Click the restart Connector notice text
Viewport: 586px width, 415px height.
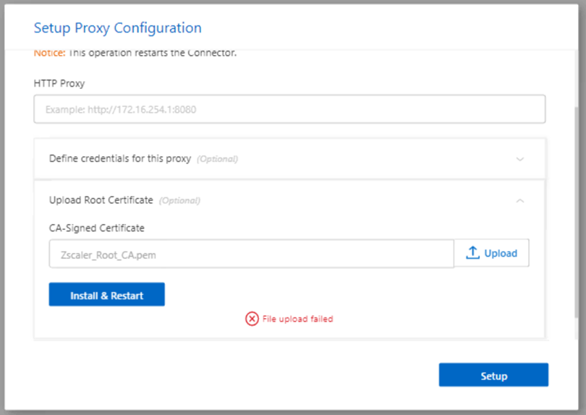pos(152,53)
